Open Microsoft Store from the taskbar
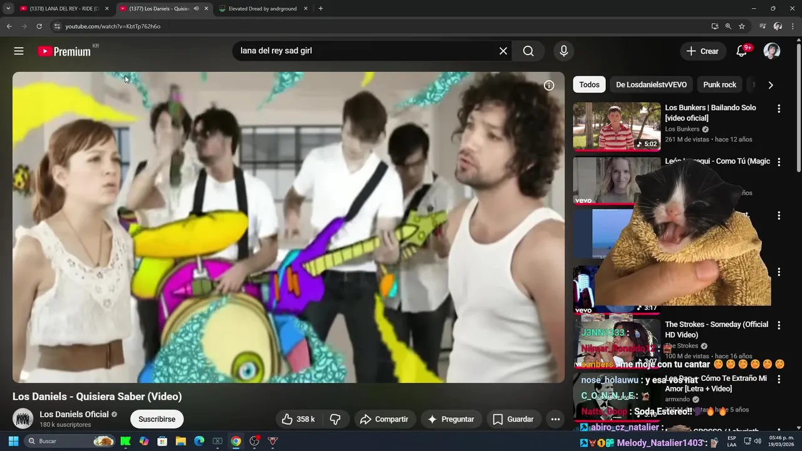The image size is (802, 451). [162, 441]
